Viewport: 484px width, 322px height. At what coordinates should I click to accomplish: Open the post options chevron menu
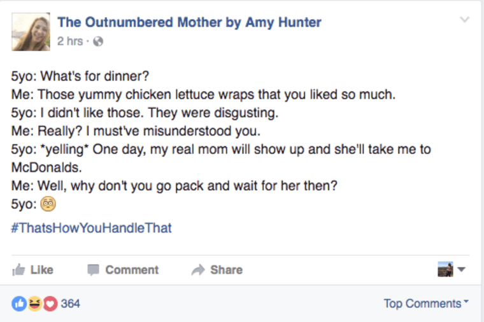point(464,20)
